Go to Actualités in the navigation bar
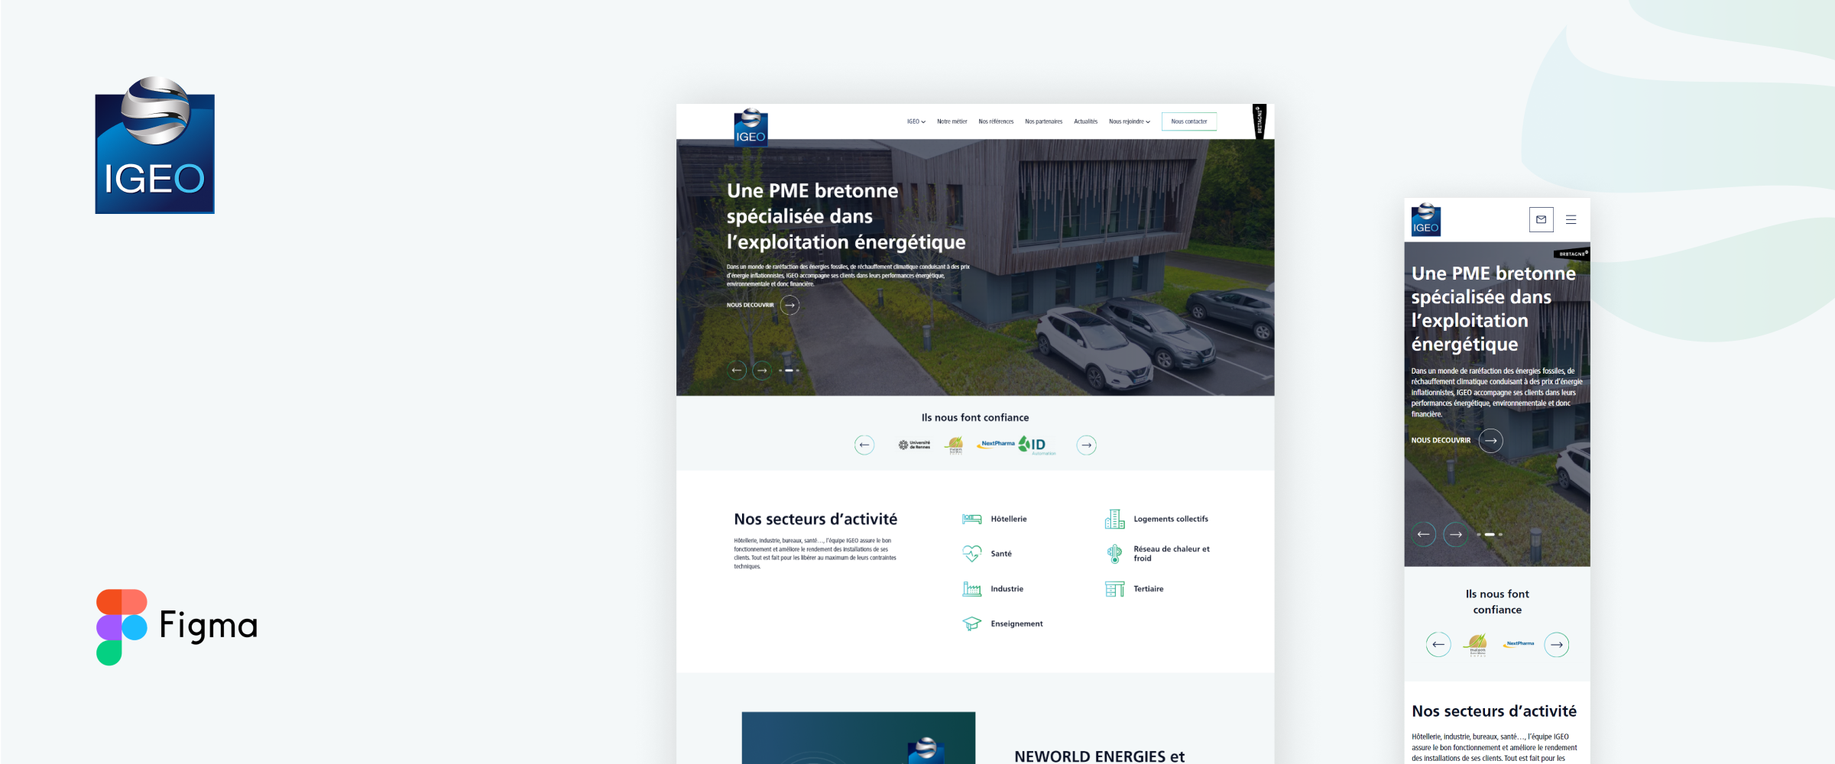The image size is (1835, 764). [1085, 121]
